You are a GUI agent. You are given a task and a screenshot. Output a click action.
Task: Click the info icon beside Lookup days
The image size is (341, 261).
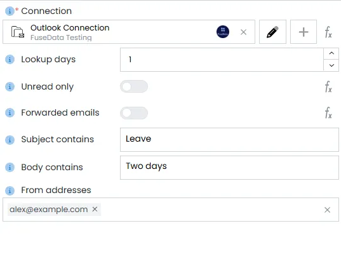[10, 59]
